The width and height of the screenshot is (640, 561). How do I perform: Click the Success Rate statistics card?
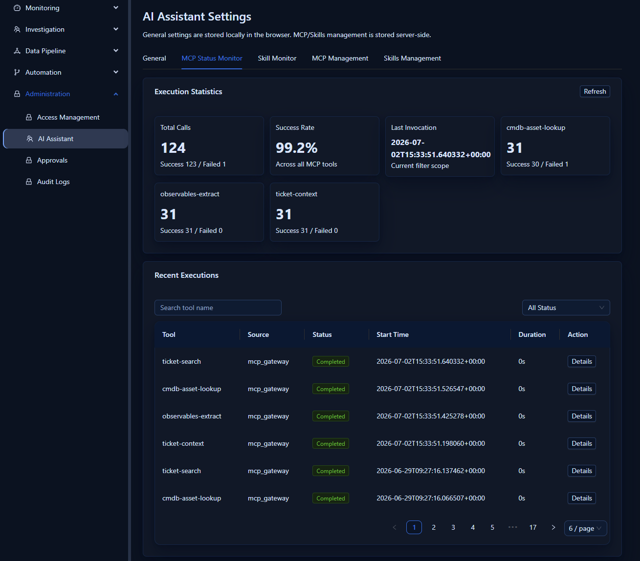point(325,145)
